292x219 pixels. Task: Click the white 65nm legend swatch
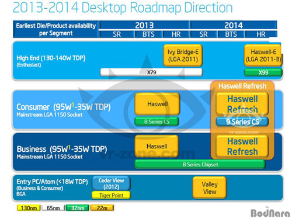coord(53,208)
